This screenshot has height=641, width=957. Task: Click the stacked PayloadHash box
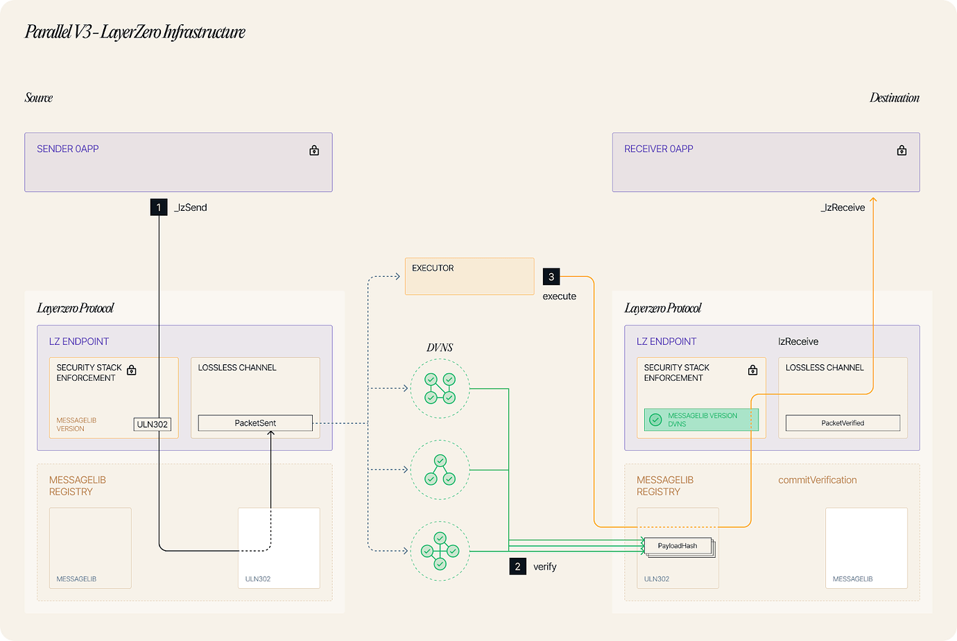coord(679,547)
